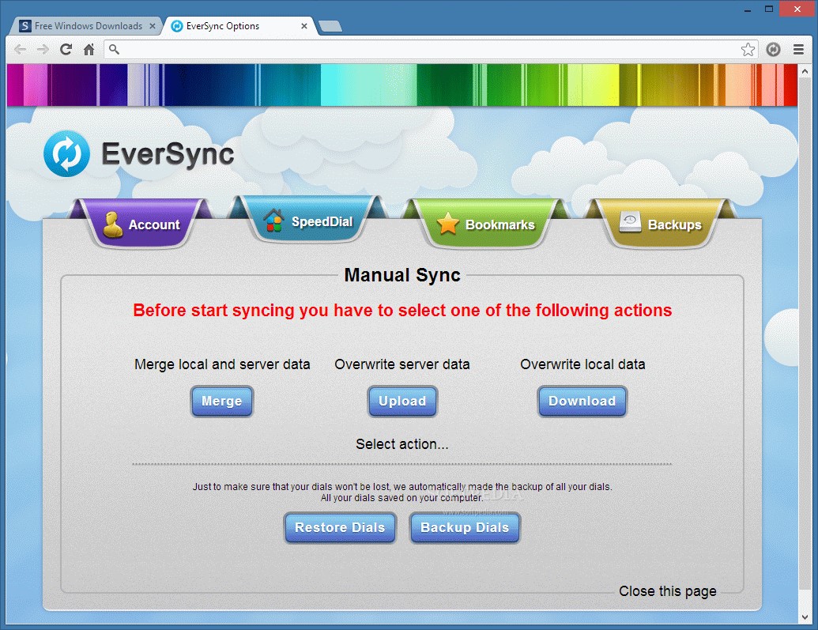Click the Close this page link
818x630 pixels.
[x=667, y=591]
